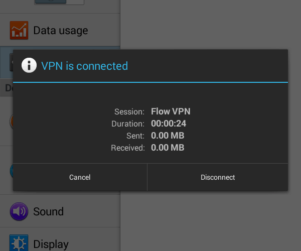Click the Flow VPN session name
The image size is (301, 251).
click(x=171, y=111)
